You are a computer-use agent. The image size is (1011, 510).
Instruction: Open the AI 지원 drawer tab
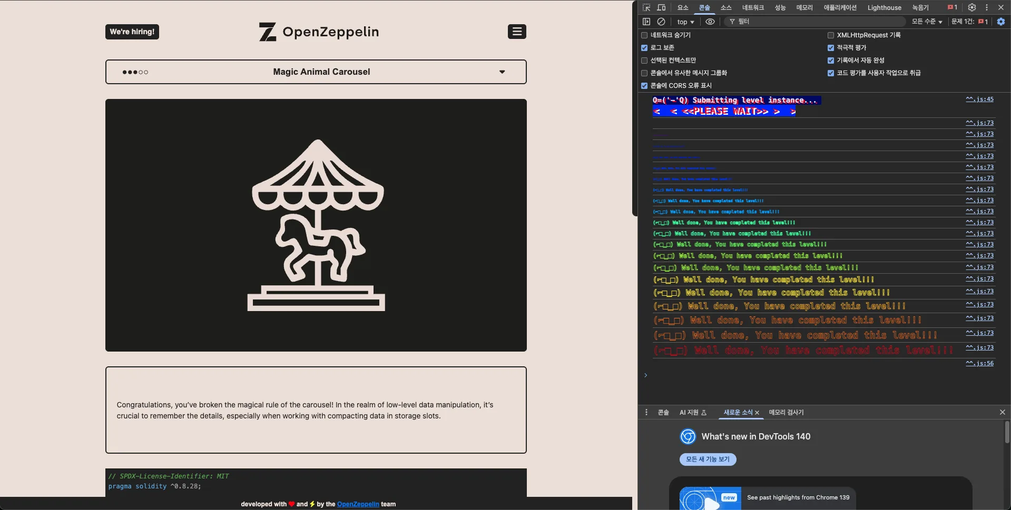pos(693,413)
